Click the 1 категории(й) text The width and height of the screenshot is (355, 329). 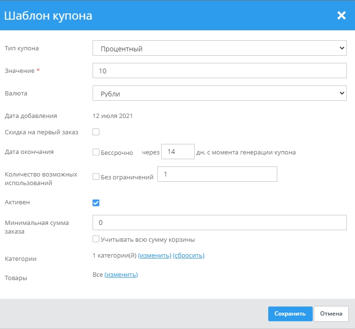pyautogui.click(x=114, y=256)
